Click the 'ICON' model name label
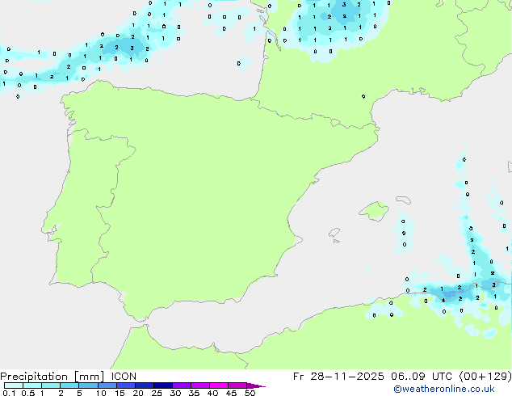Image resolution: width=512 pixels, height=396 pixels. 124,377
